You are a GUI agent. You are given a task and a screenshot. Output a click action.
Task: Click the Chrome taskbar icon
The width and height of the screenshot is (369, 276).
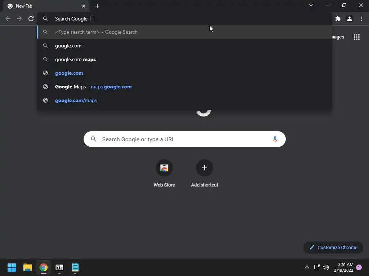(x=44, y=267)
